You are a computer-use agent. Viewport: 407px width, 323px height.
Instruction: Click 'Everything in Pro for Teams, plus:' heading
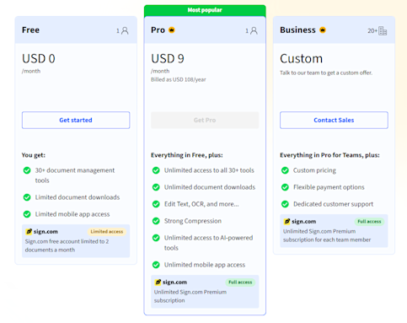[x=329, y=155]
